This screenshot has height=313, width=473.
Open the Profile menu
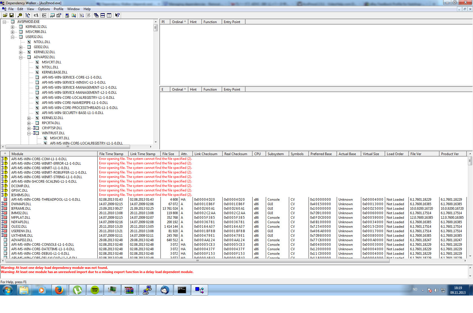pos(58,9)
